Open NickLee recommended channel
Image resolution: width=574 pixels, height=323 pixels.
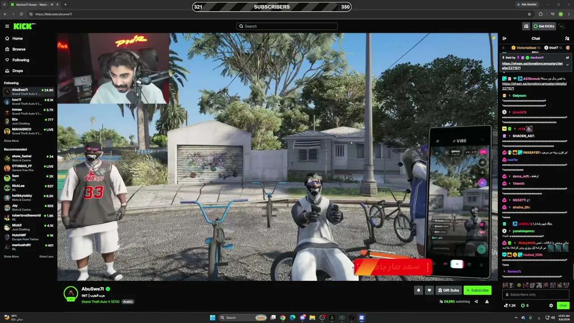click(28, 188)
